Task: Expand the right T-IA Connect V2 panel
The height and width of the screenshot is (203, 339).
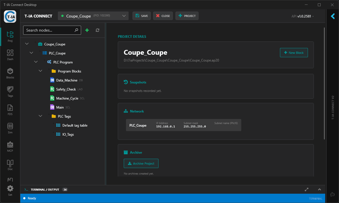Action: coord(333,16)
